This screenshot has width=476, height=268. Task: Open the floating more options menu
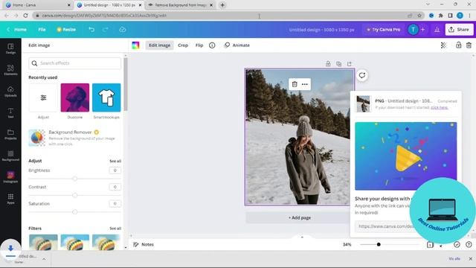coord(305,84)
